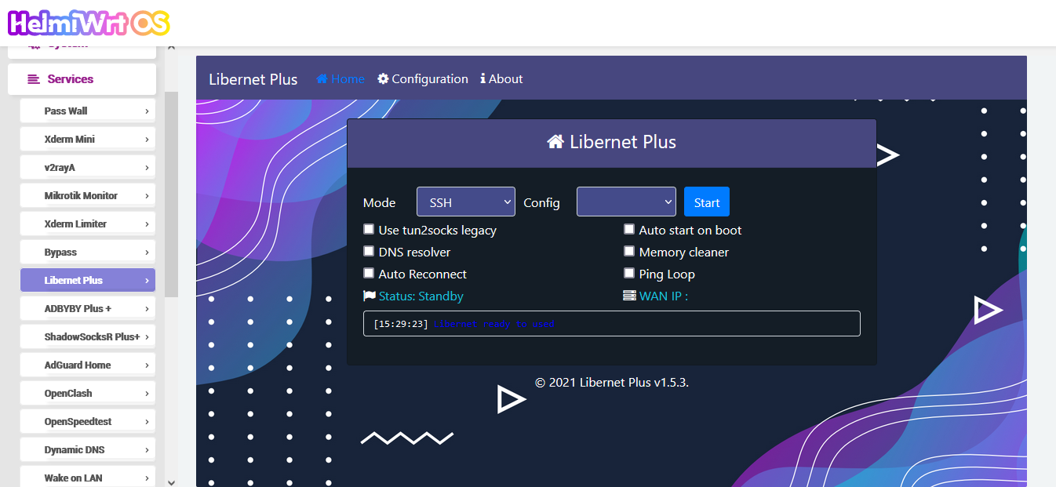Collapse the Services sidebar menu
Viewport: 1056px width, 487px height.
(82, 79)
